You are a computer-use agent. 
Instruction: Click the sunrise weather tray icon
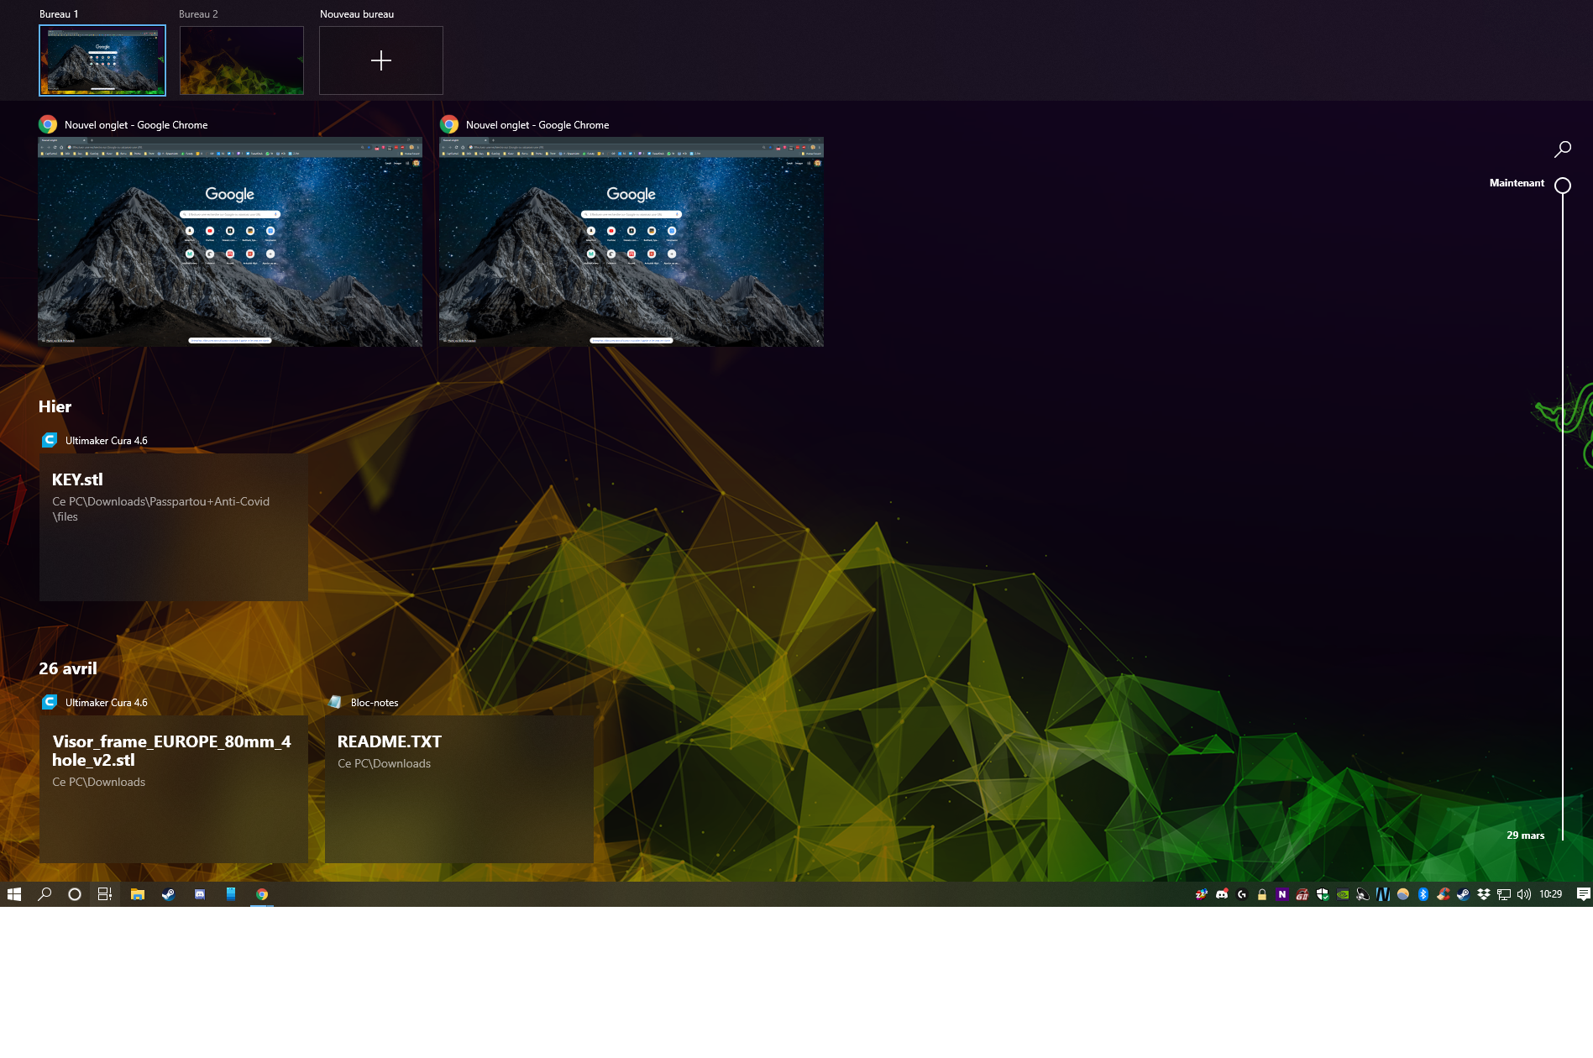(x=1403, y=894)
